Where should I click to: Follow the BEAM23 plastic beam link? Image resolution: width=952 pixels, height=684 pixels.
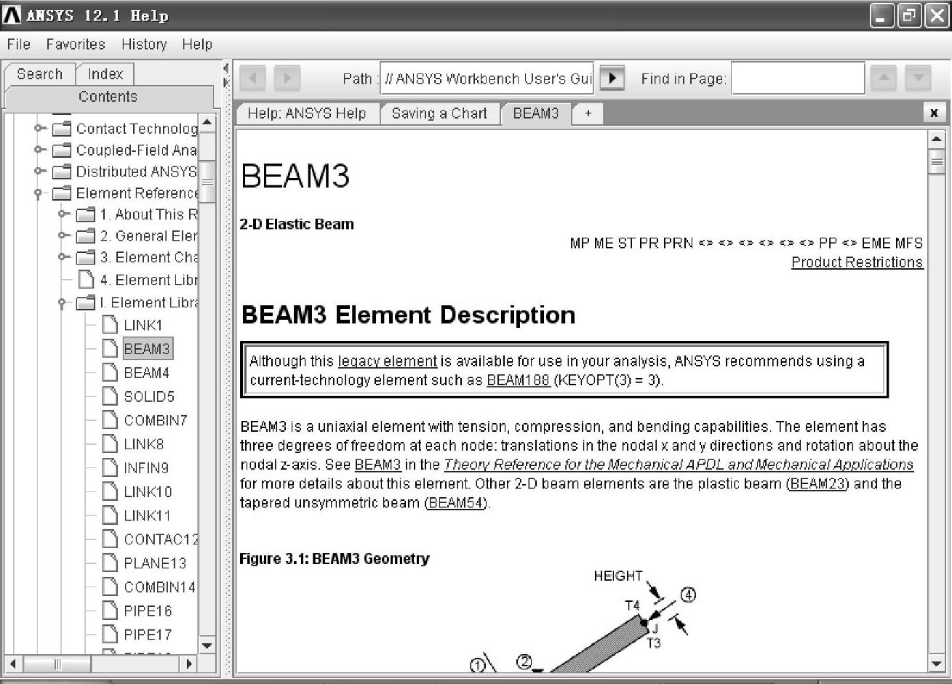click(818, 483)
